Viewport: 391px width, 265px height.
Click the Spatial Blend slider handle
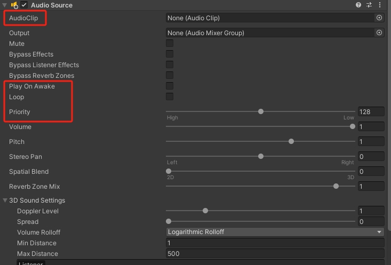point(169,171)
